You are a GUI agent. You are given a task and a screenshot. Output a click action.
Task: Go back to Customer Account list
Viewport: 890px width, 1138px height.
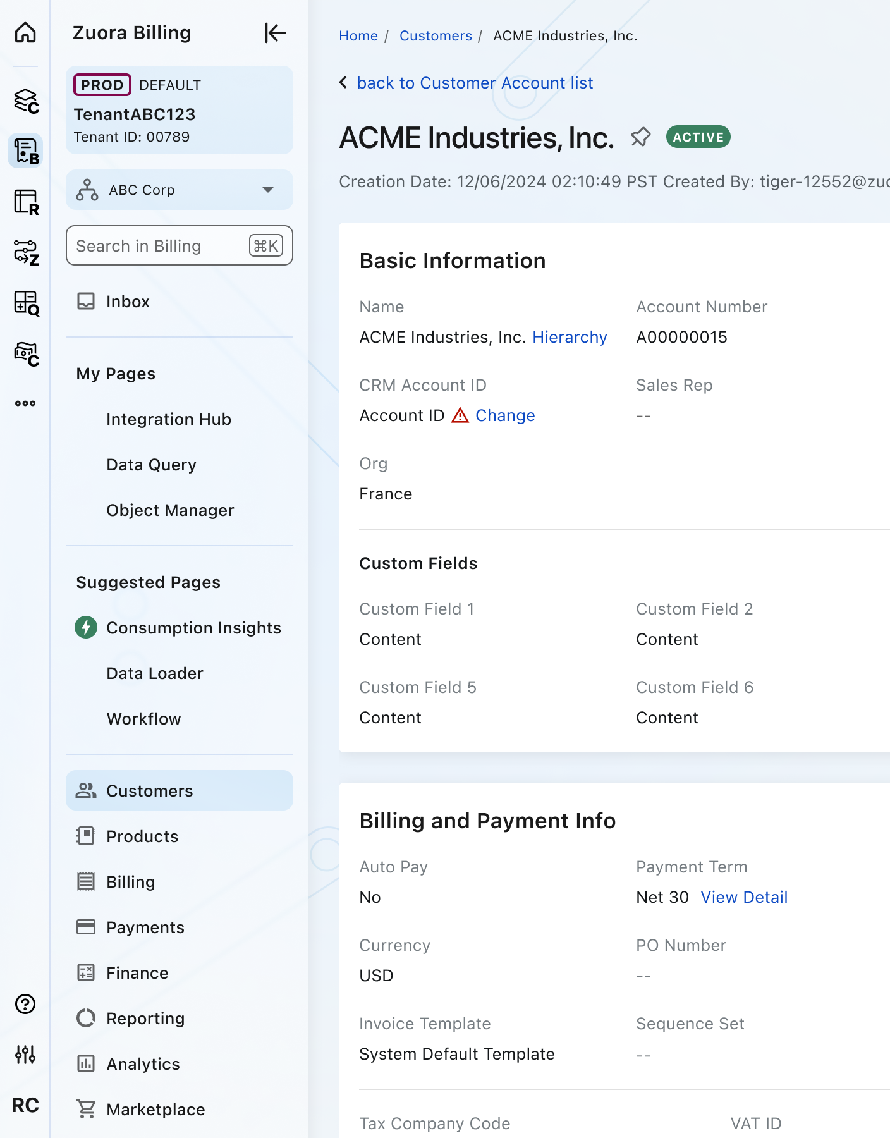[x=474, y=83]
